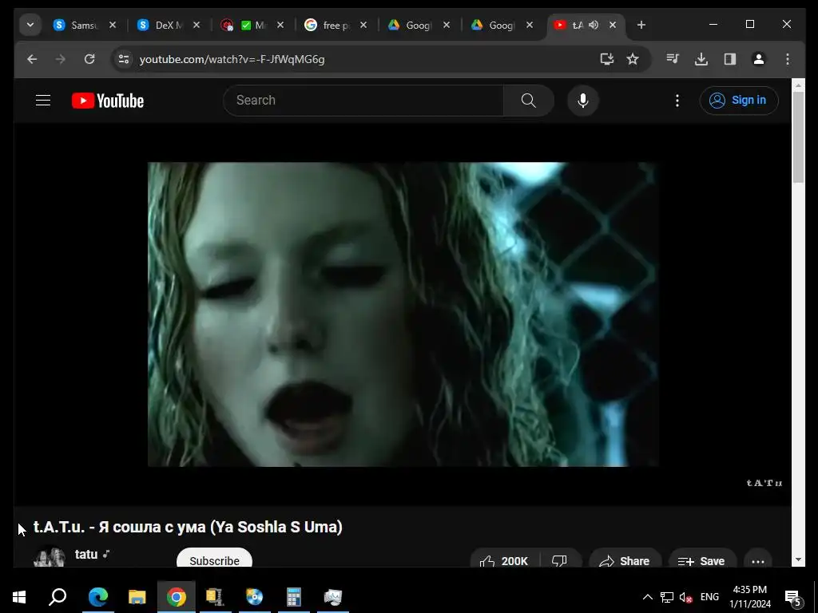Mute the YouTube tab audio icon
This screenshot has height=613, width=818.
[x=594, y=25]
